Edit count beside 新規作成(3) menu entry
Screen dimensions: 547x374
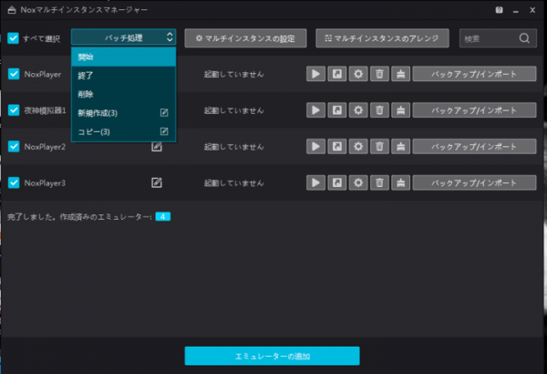164,113
